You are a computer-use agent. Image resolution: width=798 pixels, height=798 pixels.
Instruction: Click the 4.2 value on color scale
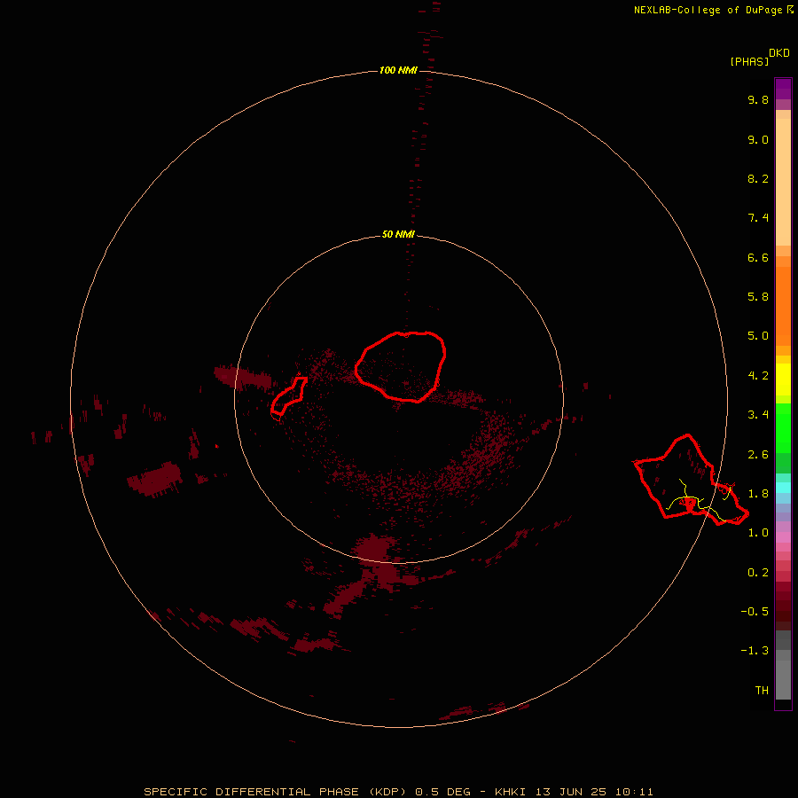click(758, 376)
